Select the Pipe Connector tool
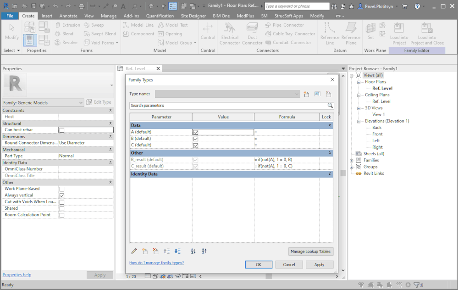 click(x=285, y=25)
